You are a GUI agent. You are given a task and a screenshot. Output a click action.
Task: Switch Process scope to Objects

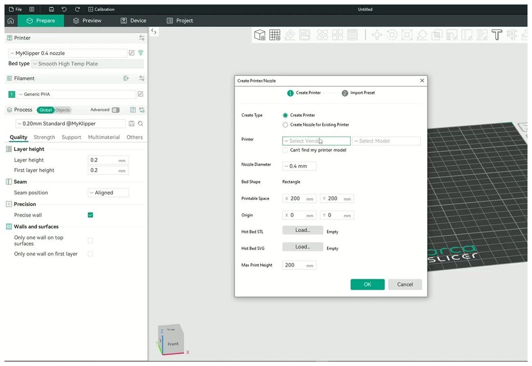[63, 110]
